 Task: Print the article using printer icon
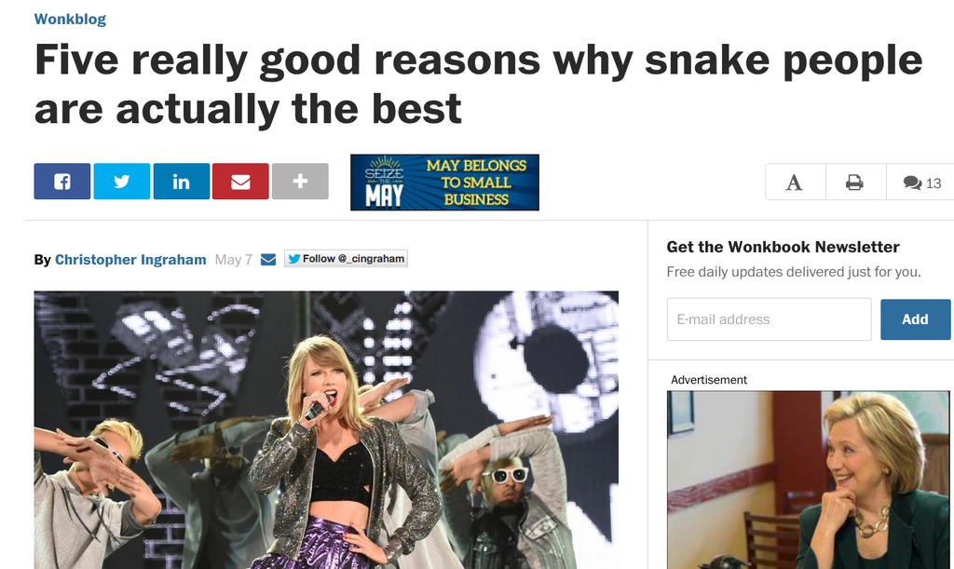click(855, 182)
